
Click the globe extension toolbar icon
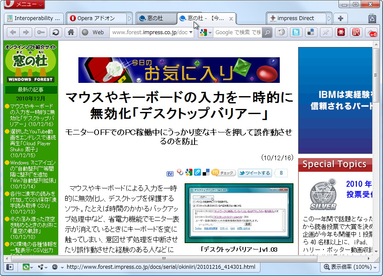pos(281,32)
